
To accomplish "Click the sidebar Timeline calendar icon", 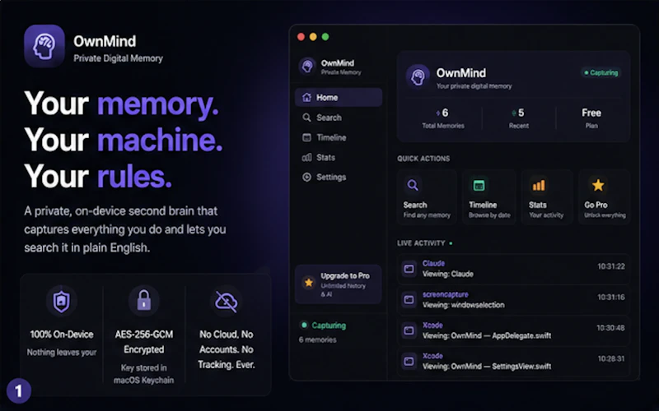I will 306,137.
